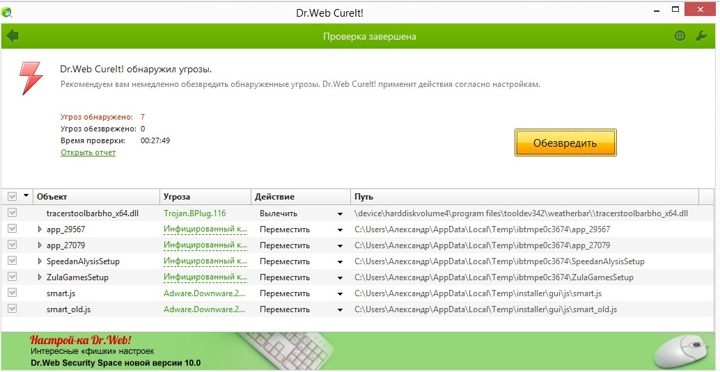The image size is (720, 372).
Task: Sort by the Объект column header
Action: [x=96, y=197]
